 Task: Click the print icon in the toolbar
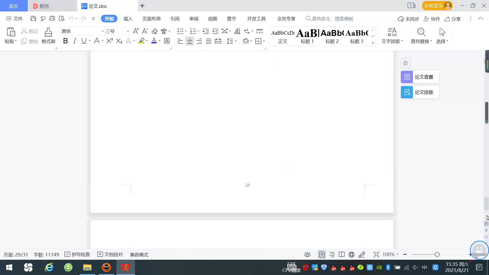(52, 19)
